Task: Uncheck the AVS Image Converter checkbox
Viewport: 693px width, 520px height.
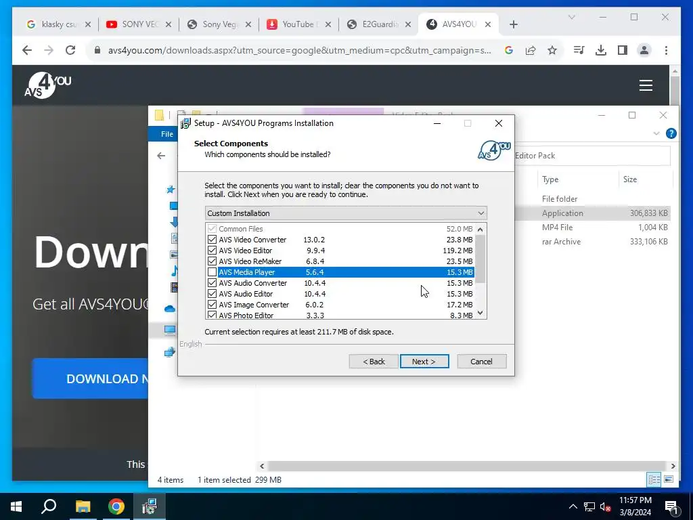Action: [x=212, y=305]
